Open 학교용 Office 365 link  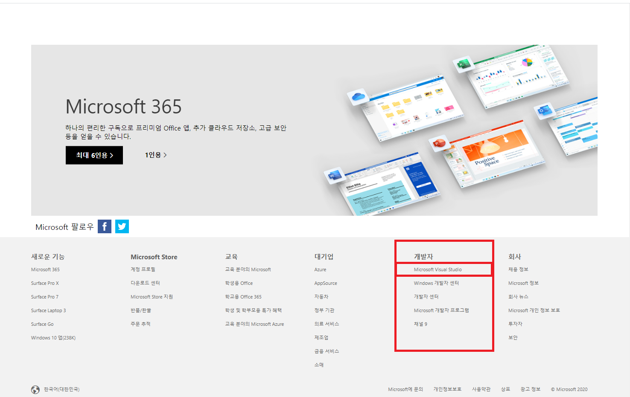pyautogui.click(x=243, y=297)
